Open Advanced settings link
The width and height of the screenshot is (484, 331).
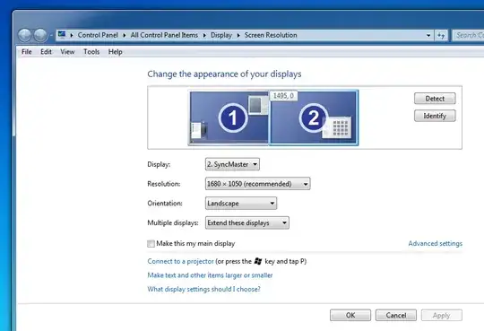pyautogui.click(x=436, y=243)
